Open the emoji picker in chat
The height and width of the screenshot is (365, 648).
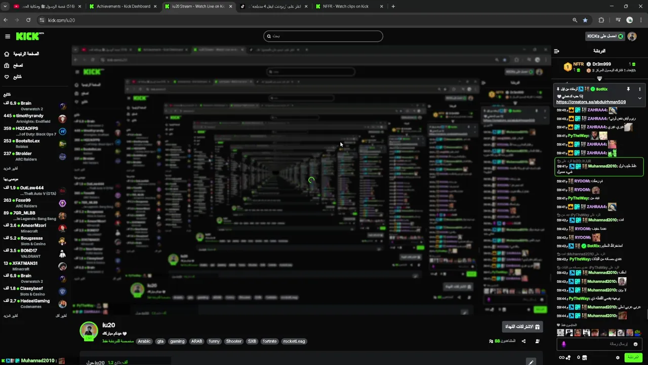pos(635,344)
